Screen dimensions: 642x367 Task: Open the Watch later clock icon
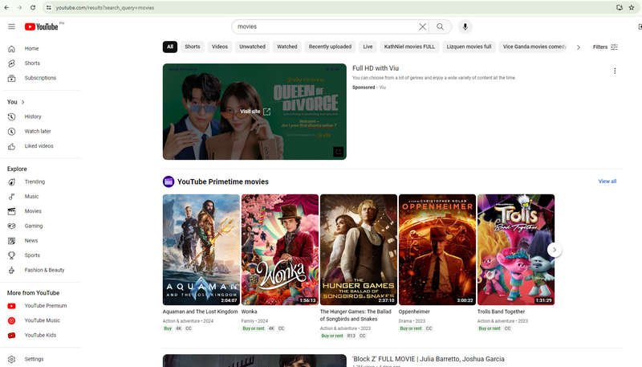coord(11,132)
